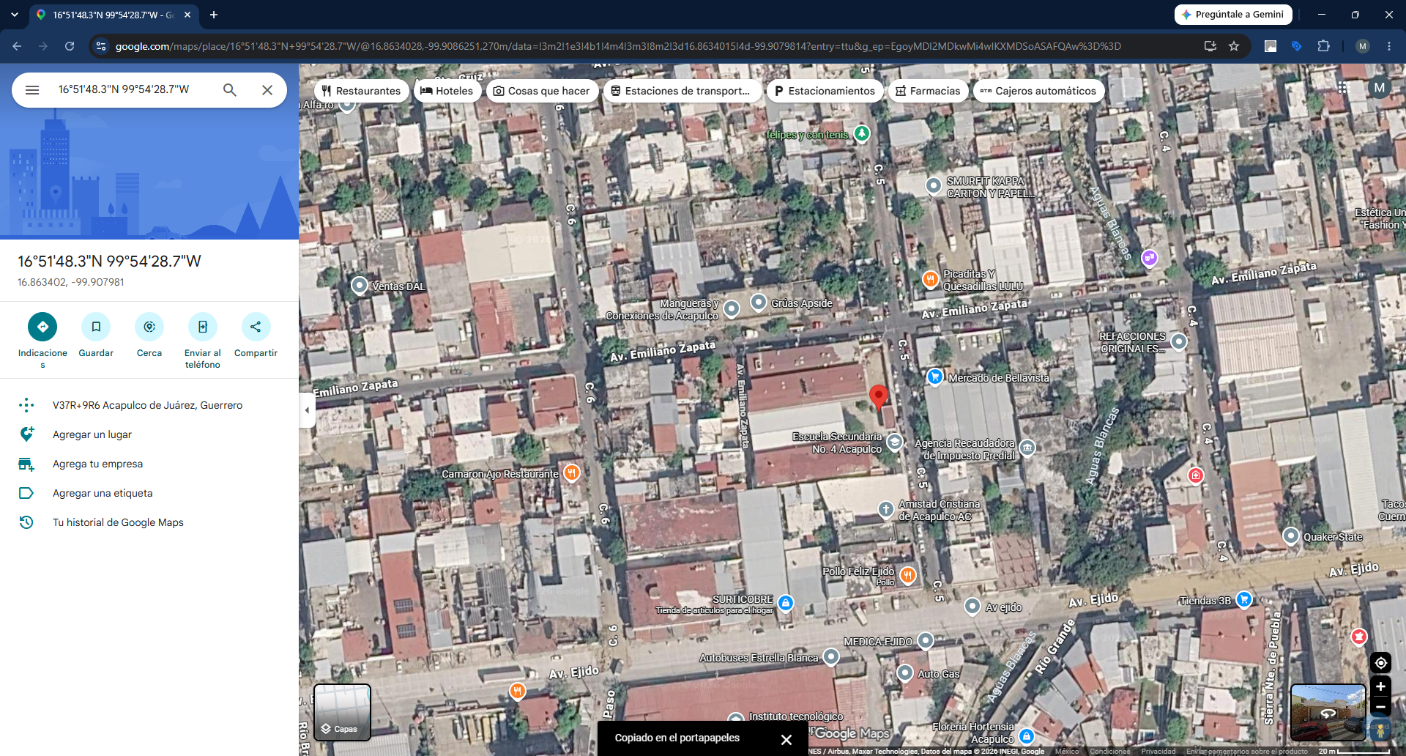
Task: Select the Cajeros automáticos chip
Action: (1038, 91)
